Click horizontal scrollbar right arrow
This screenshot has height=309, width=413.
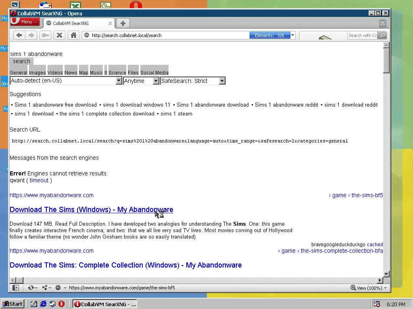coord(380,280)
